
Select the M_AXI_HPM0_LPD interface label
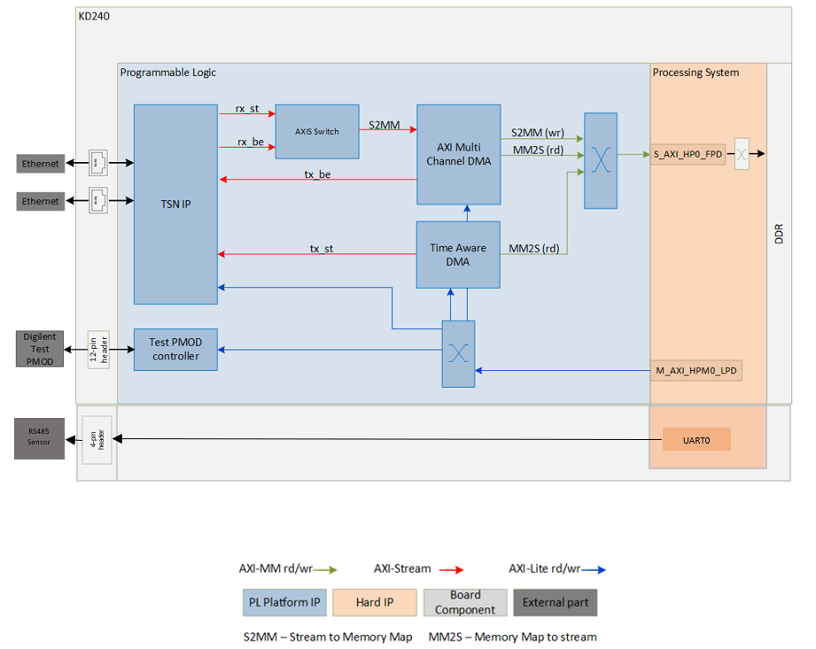696,370
